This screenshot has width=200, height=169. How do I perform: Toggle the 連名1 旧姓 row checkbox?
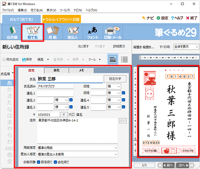[124, 93]
